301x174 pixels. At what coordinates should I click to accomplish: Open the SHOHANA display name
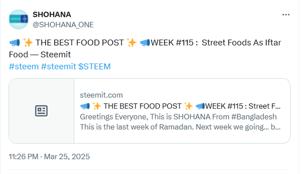point(52,15)
